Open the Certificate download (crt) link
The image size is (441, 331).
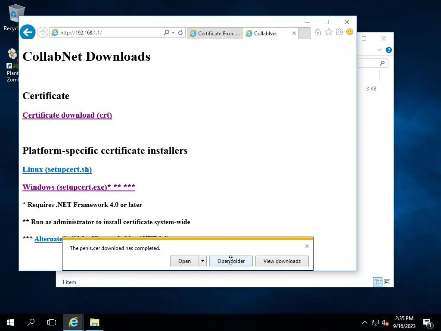coord(67,115)
